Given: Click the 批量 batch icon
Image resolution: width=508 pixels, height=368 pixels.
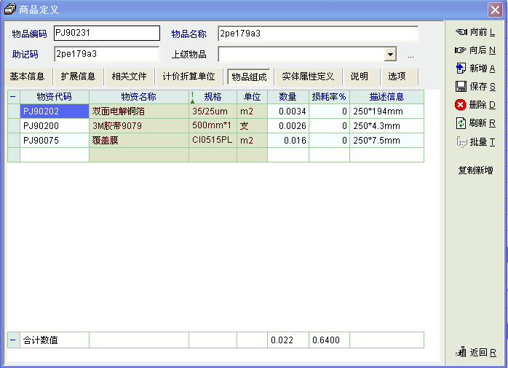Looking at the screenshot, I should [x=460, y=142].
